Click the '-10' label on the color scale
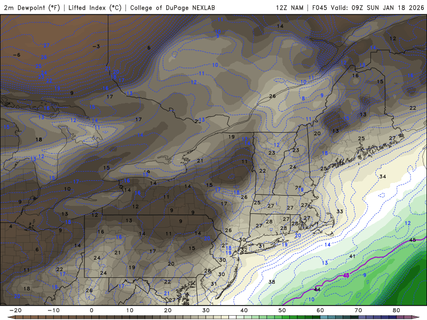 (x=53, y=310)
